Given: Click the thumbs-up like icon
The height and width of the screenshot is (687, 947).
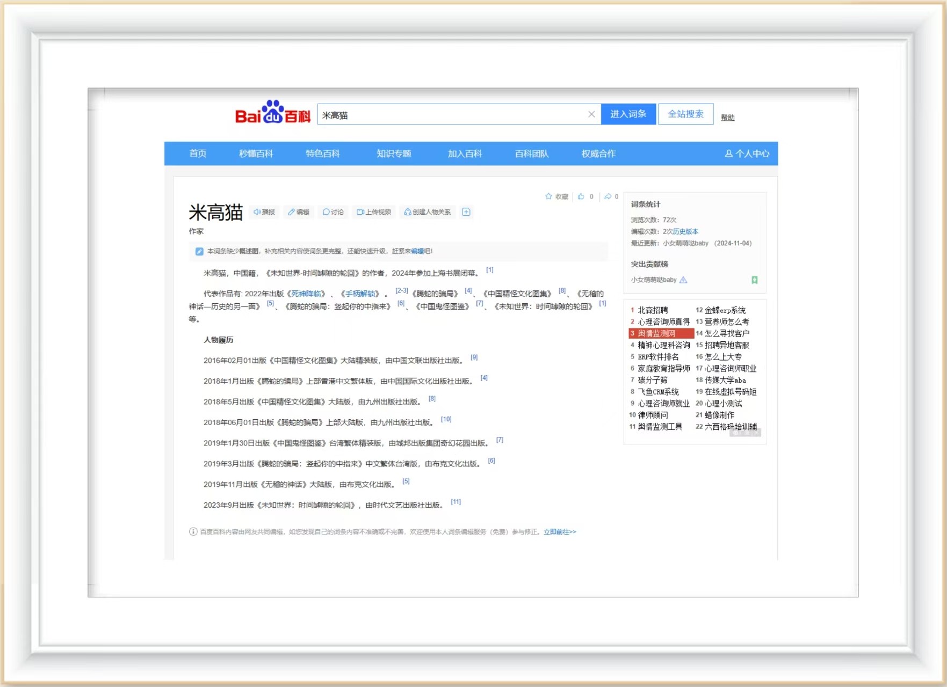Looking at the screenshot, I should click(581, 196).
